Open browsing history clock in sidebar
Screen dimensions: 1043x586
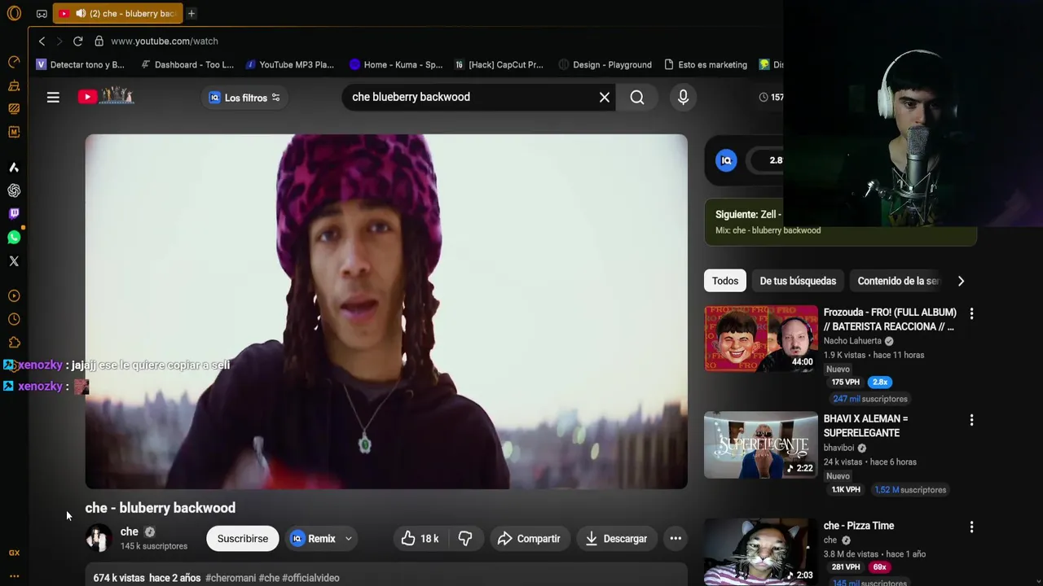14,319
